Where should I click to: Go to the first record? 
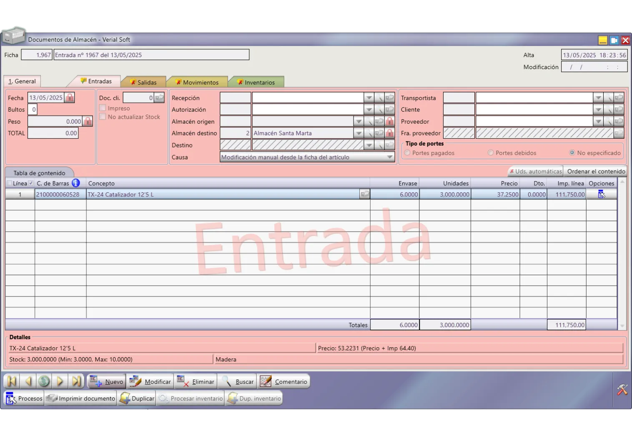(12, 381)
